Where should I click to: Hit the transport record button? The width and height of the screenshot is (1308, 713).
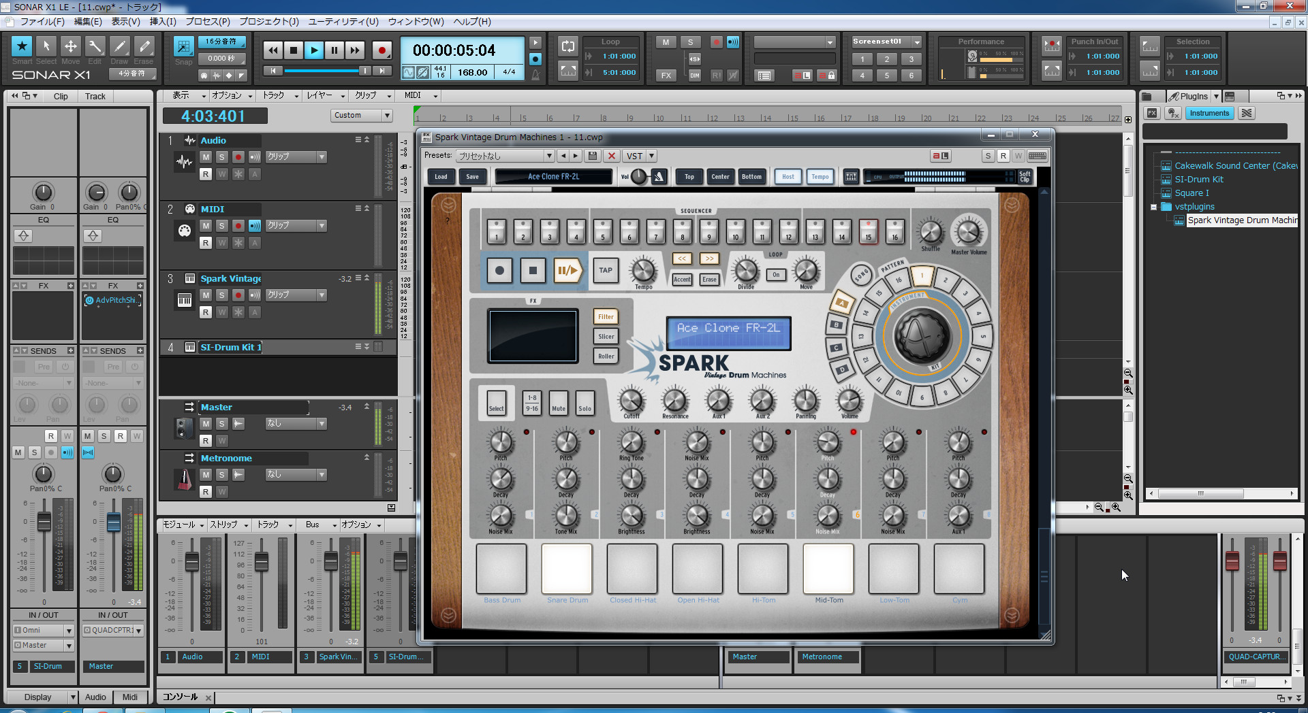pos(381,50)
